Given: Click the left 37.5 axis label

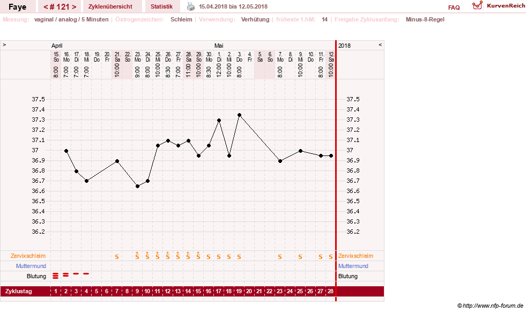Looking at the screenshot, I should [38, 99].
